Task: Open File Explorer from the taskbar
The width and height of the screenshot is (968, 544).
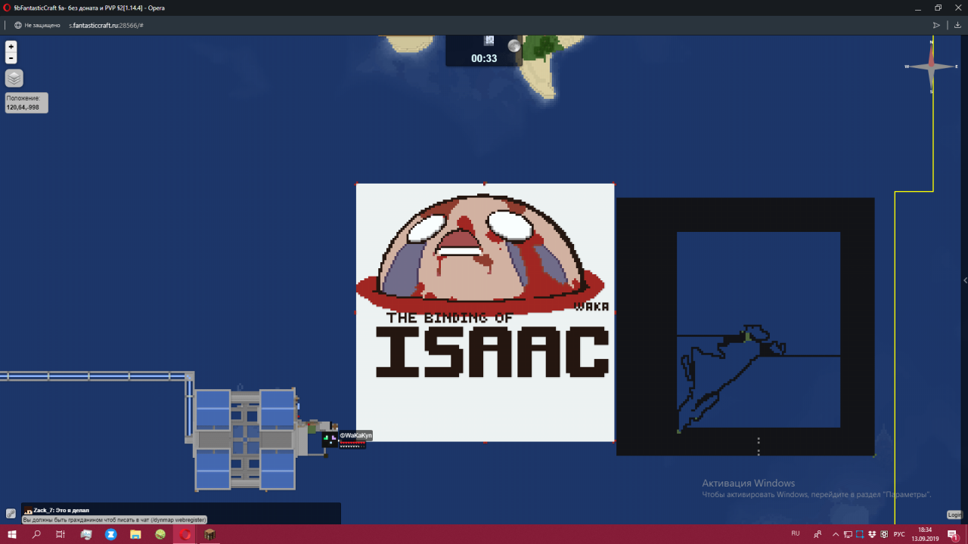Action: 135,534
